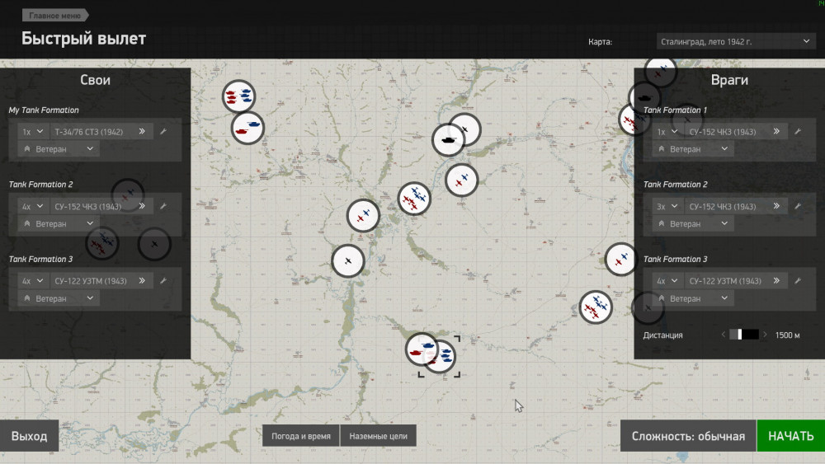
Task: Select the tank duel icon at the map's bottom
Action: (421, 349)
